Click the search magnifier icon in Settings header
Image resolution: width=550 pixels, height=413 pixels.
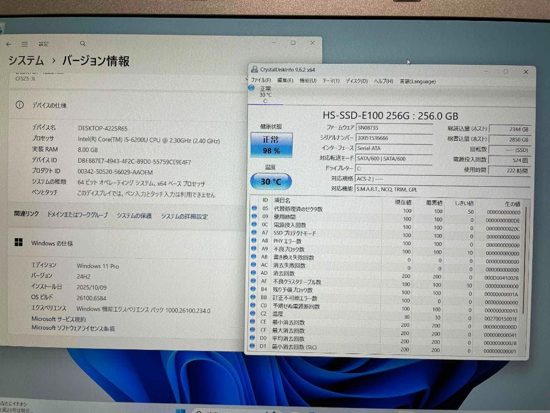[x=83, y=43]
